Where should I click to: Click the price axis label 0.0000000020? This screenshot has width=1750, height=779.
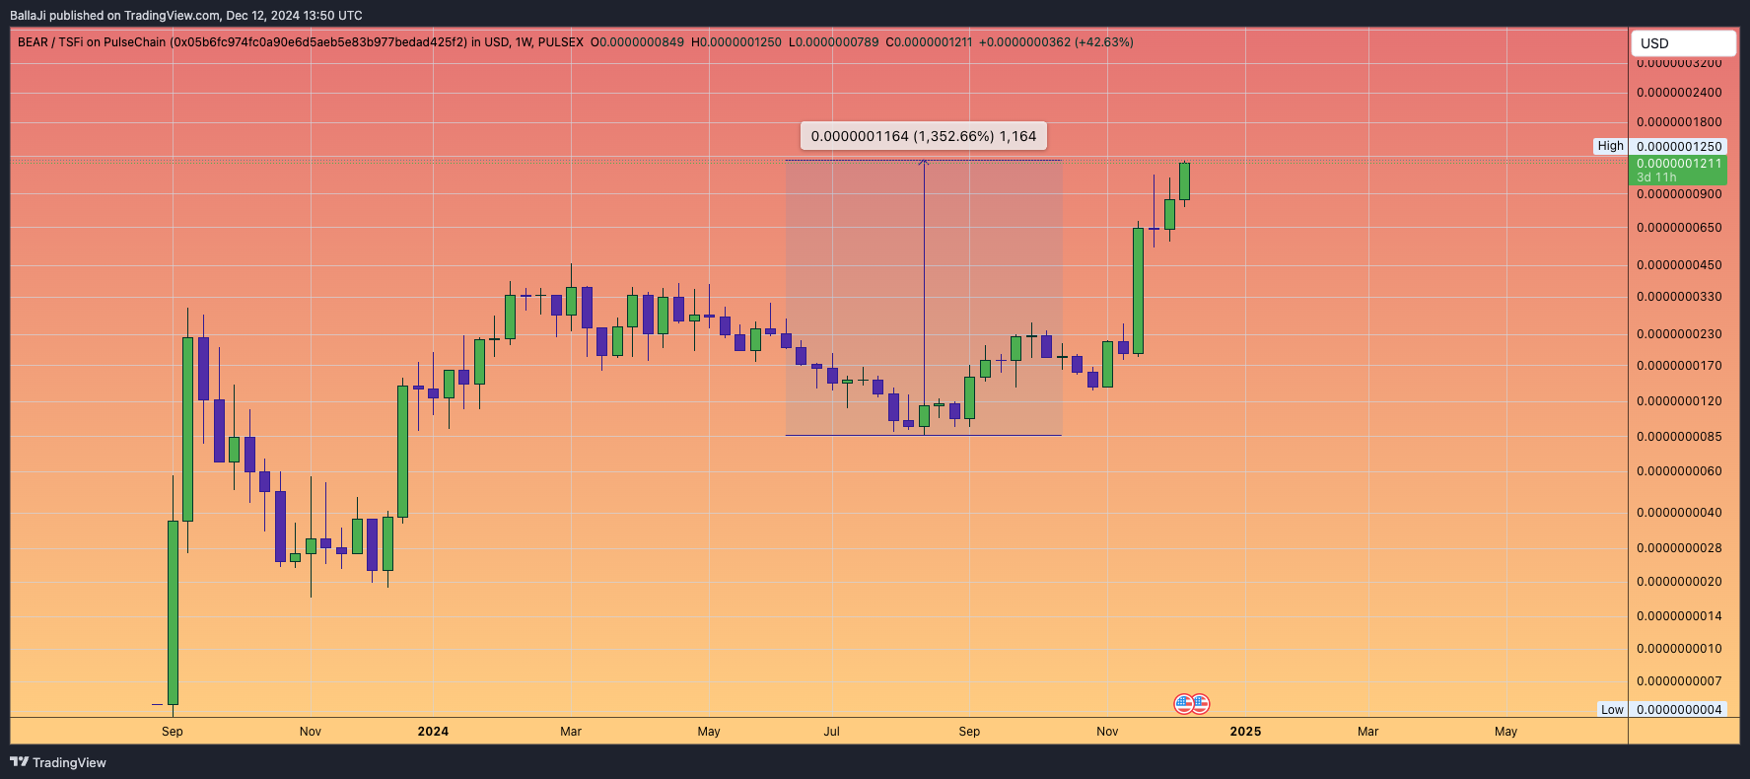[x=1679, y=582]
